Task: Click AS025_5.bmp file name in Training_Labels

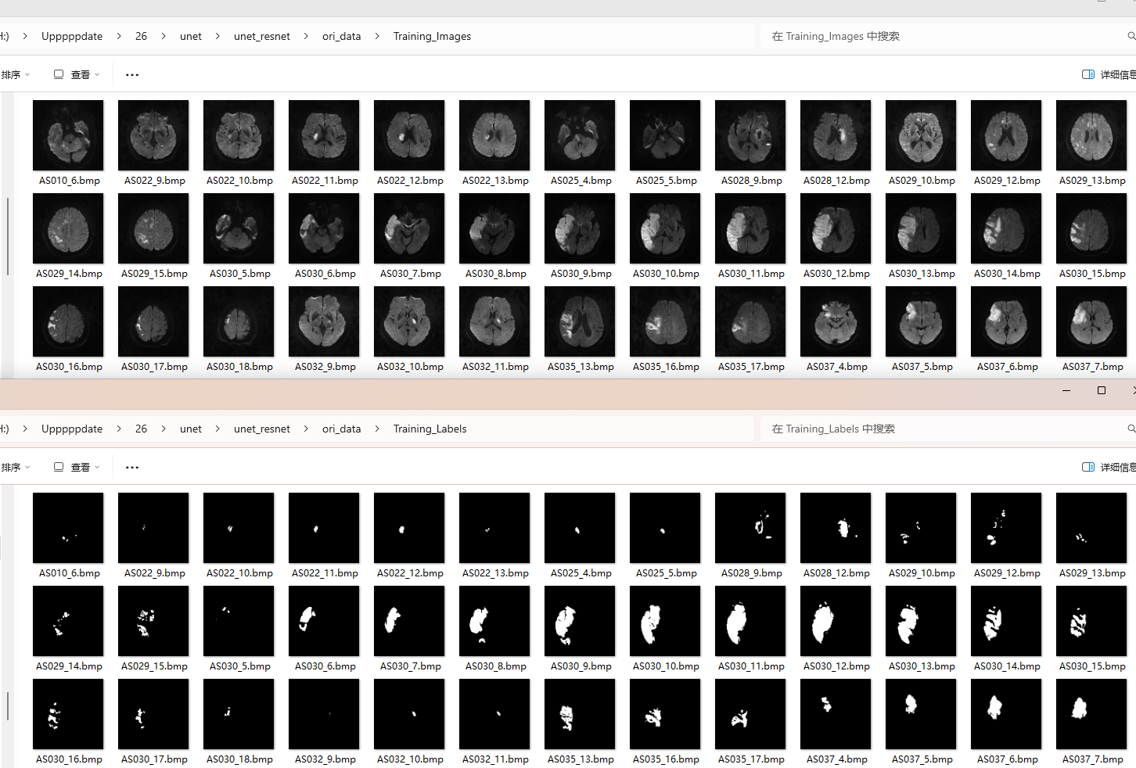Action: pyautogui.click(x=666, y=573)
